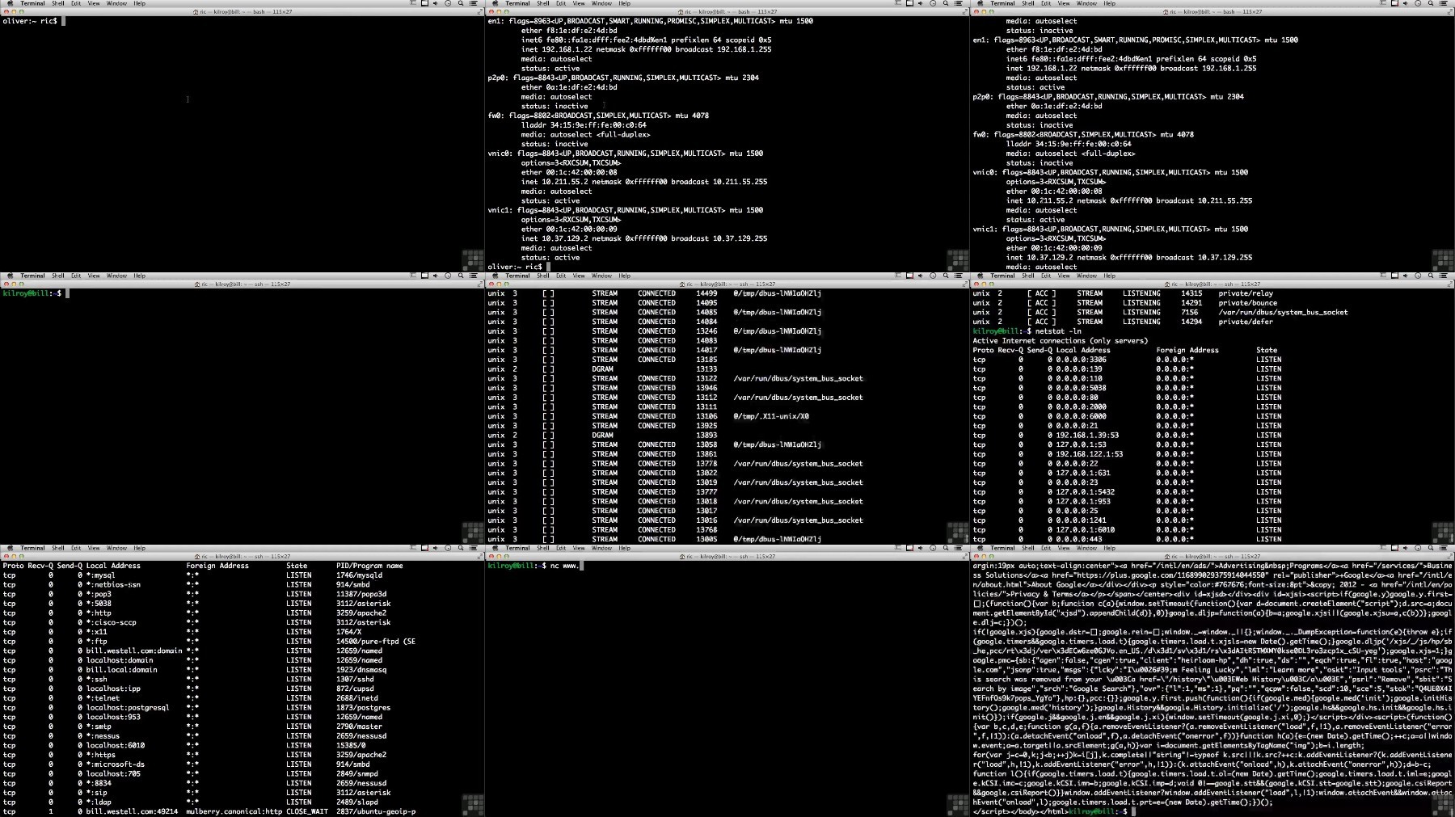Open Apple menu above the empty kilroy@bill prompt window
Screen dimensions: 1455x817
[x=9, y=276]
